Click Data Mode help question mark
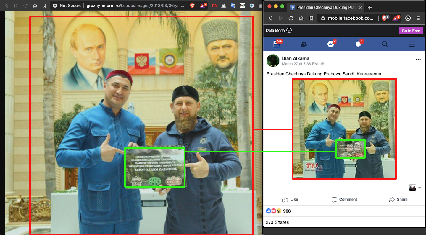 [x=289, y=31]
